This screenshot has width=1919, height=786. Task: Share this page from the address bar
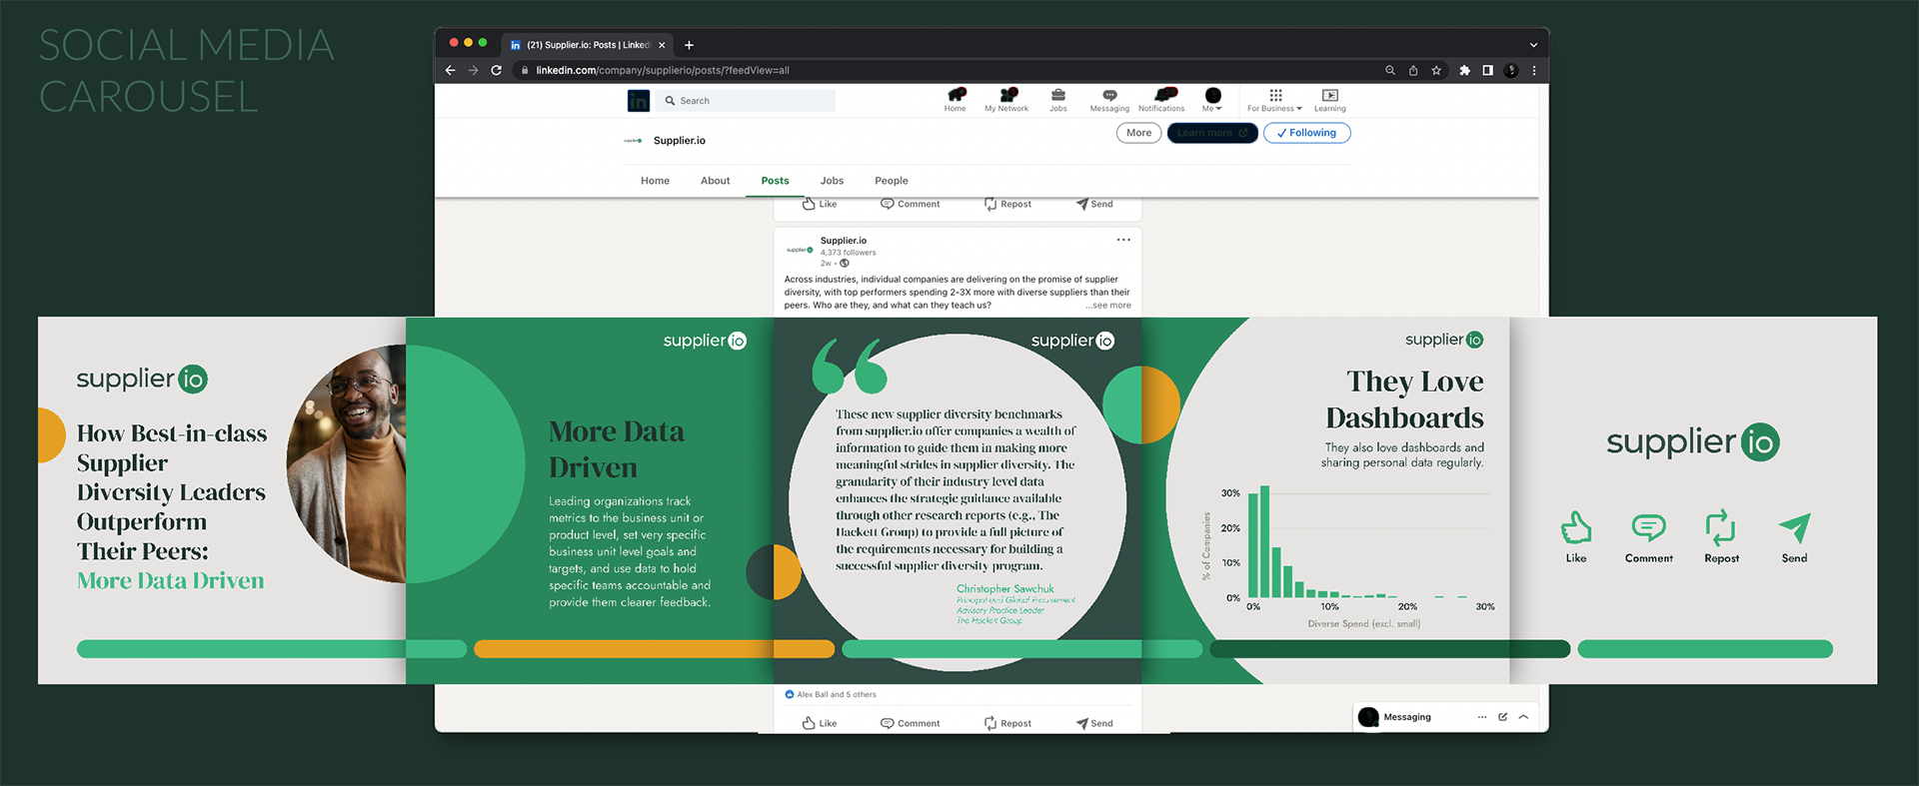1413,70
